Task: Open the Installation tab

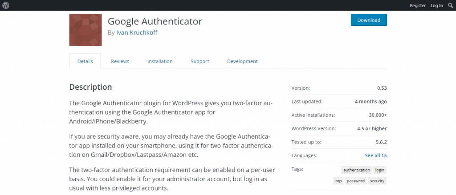Action: (160, 61)
